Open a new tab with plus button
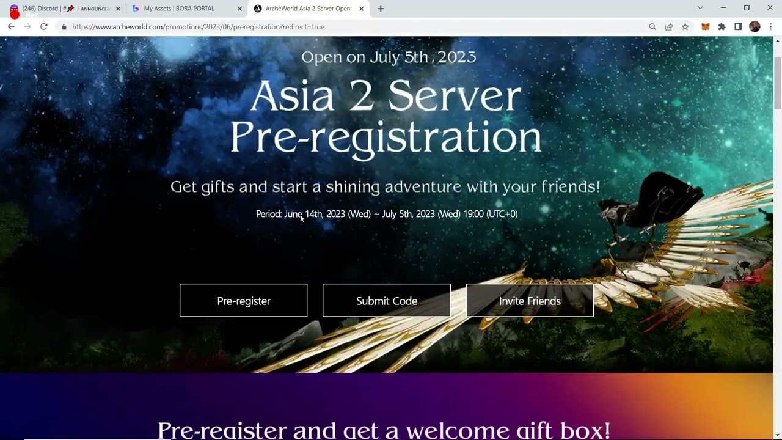The width and height of the screenshot is (782, 440). tap(381, 9)
